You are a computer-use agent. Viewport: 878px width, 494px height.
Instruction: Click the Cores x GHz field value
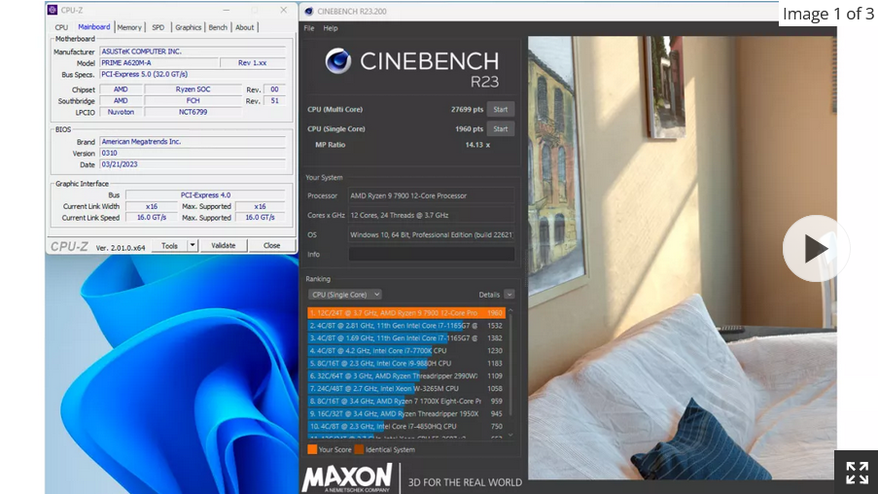pyautogui.click(x=431, y=215)
